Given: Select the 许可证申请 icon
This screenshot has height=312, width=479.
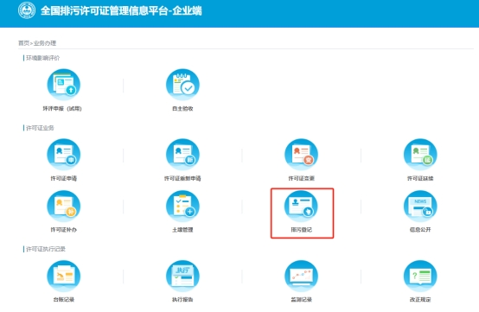Looking at the screenshot, I should [x=63, y=155].
